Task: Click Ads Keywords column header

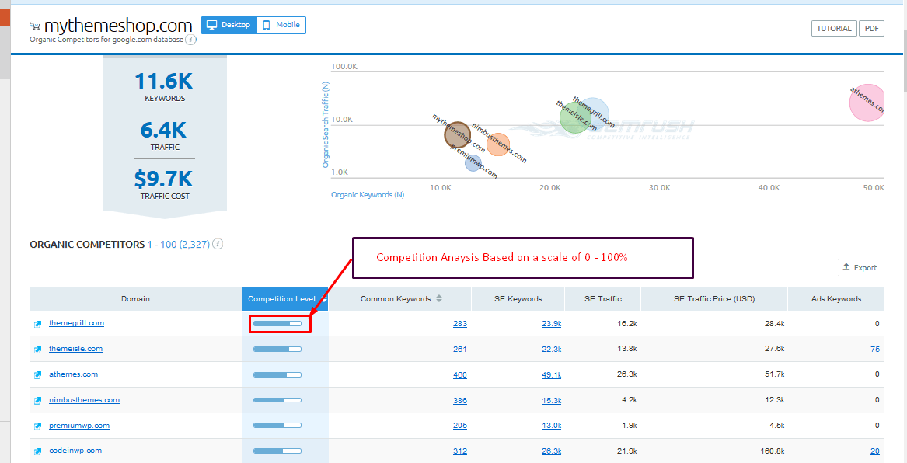Action: click(x=835, y=299)
